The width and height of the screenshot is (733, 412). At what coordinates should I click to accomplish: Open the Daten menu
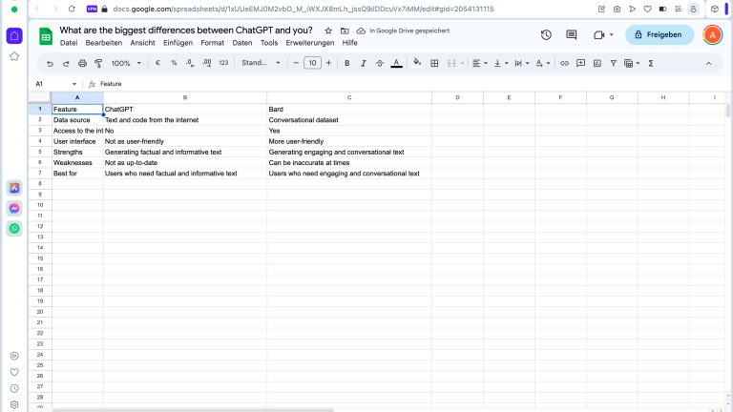(x=242, y=43)
